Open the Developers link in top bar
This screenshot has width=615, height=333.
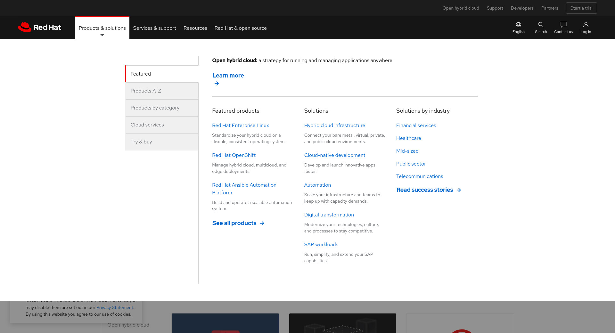click(522, 8)
